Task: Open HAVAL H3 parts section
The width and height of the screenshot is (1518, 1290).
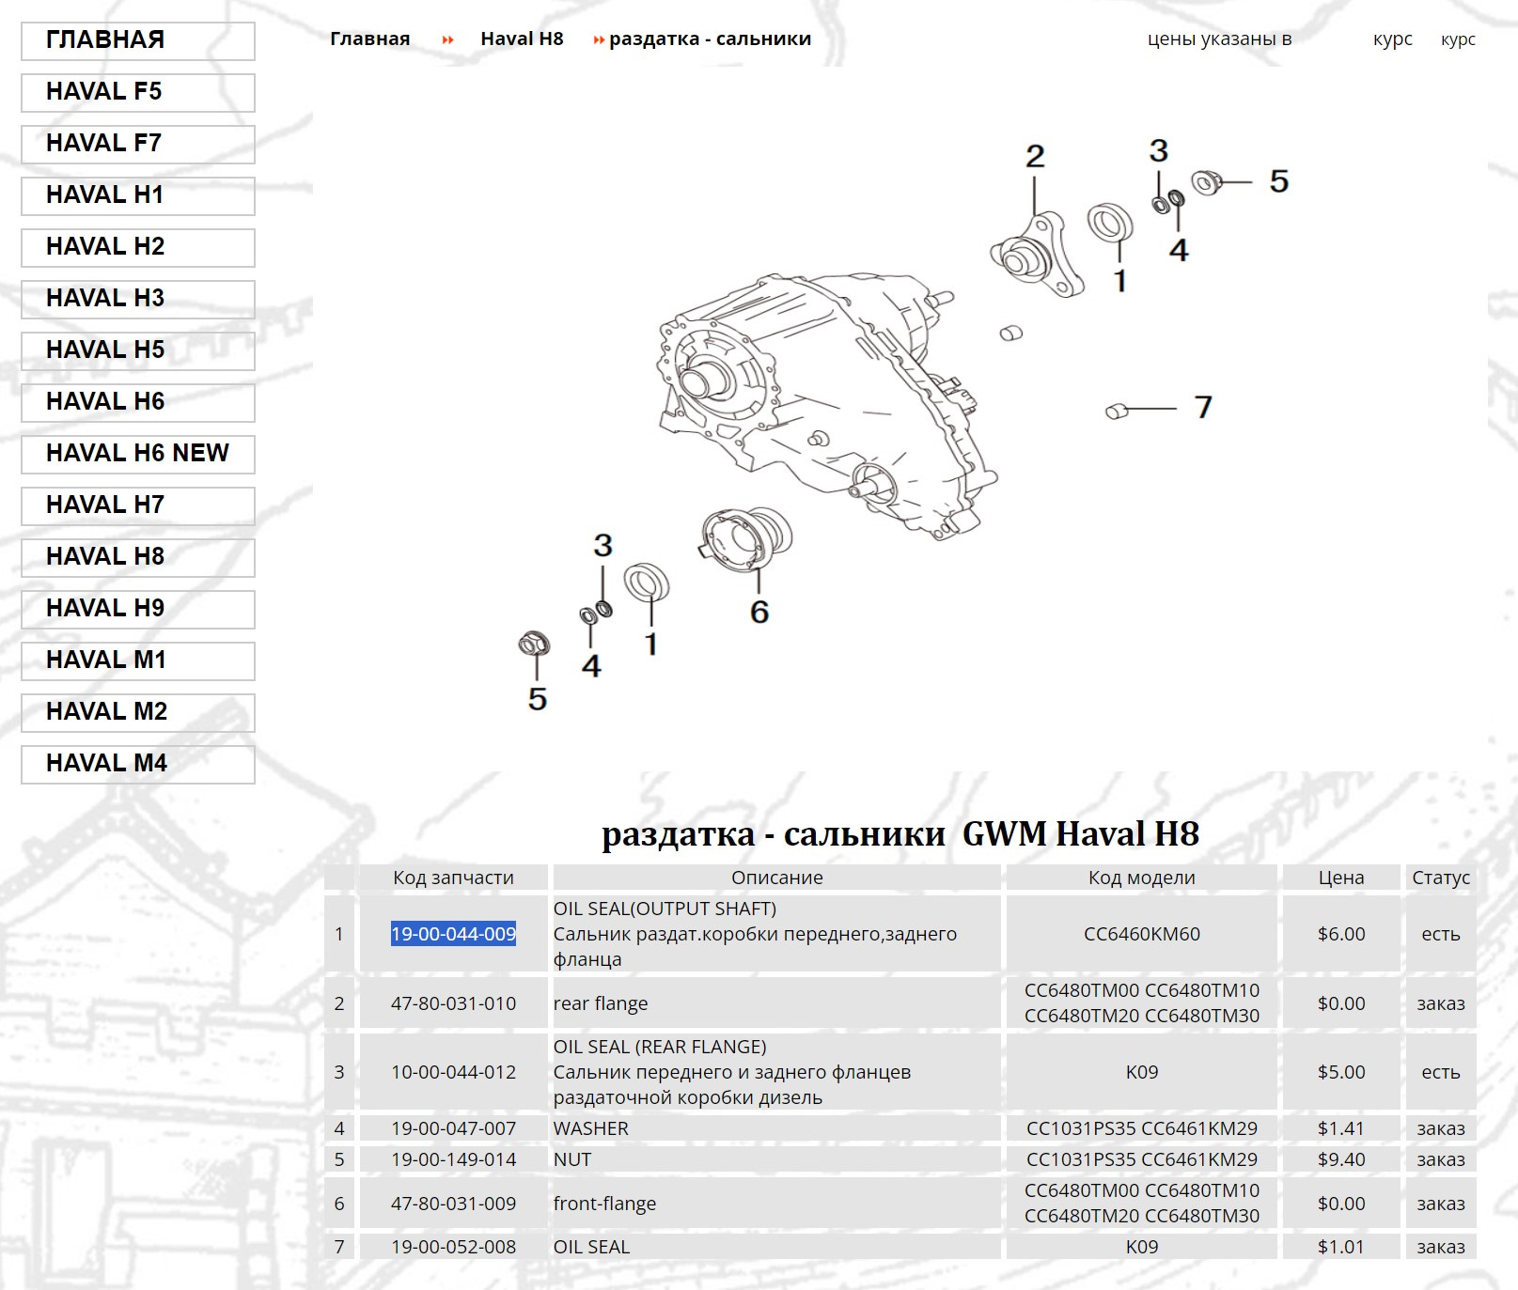Action: (x=138, y=299)
